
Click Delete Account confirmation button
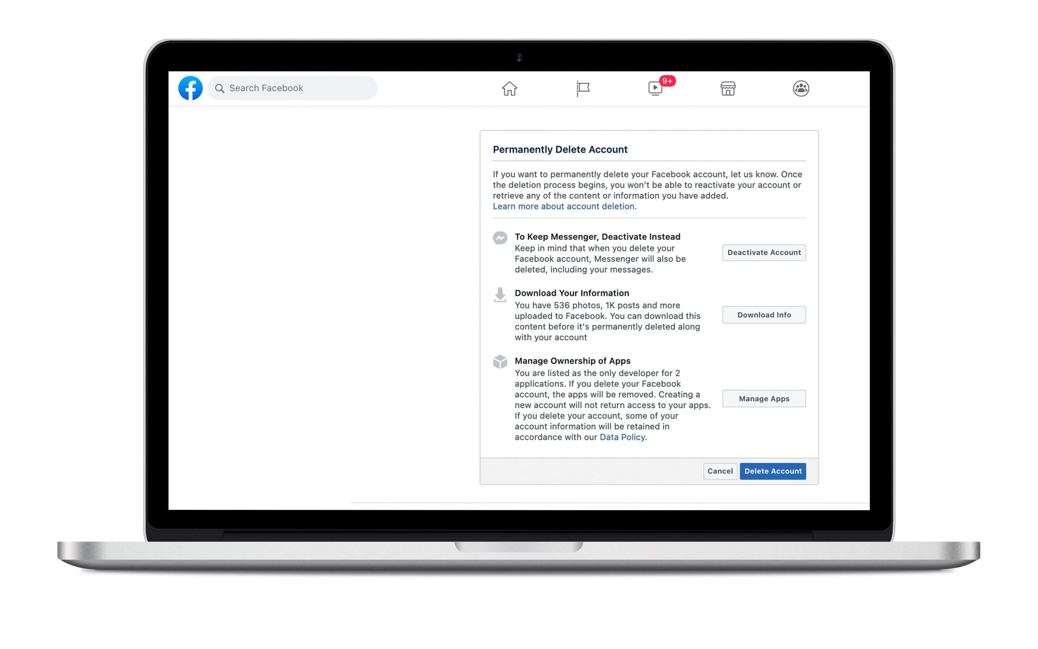click(x=773, y=471)
